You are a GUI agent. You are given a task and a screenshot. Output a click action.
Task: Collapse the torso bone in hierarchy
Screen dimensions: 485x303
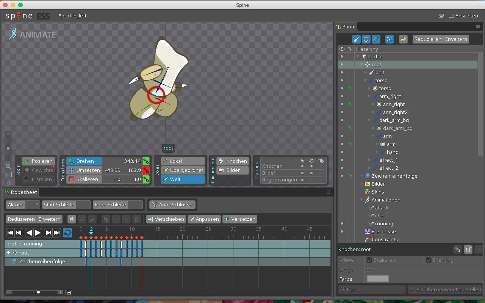click(x=365, y=81)
